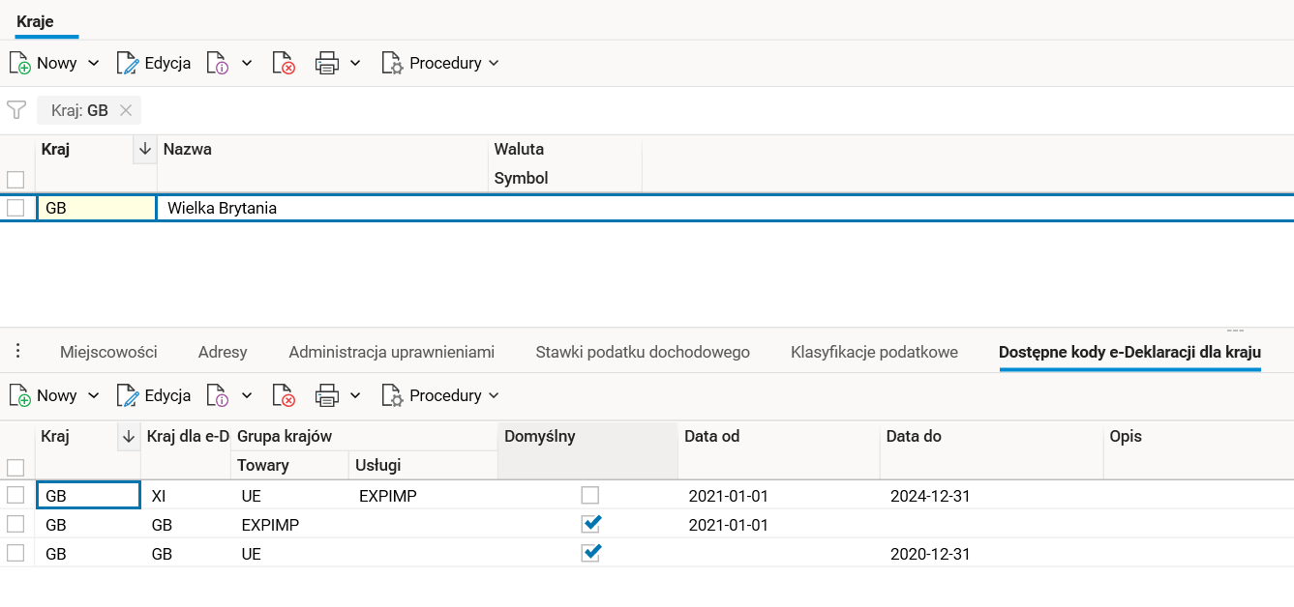Click the info document icon in top toolbar

(x=218, y=64)
